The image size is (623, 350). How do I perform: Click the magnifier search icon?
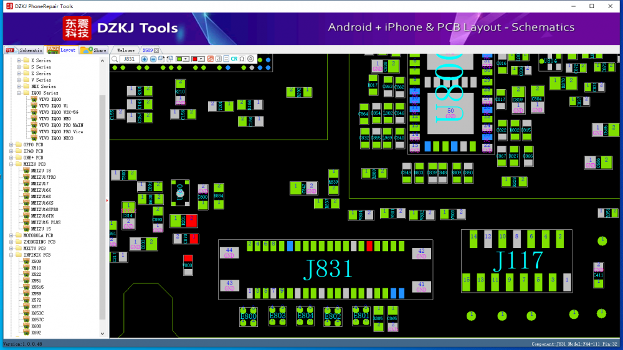(115, 59)
